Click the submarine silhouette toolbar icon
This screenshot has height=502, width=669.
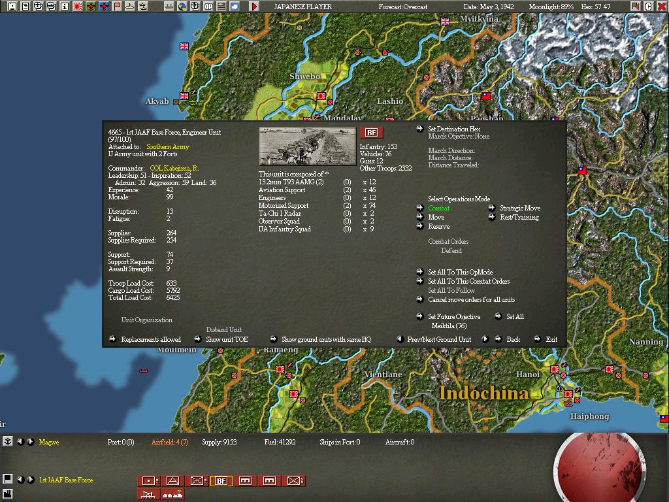143,6
